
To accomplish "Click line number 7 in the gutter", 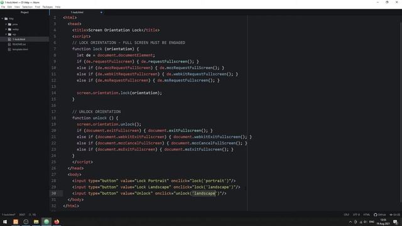I will 55,49.
